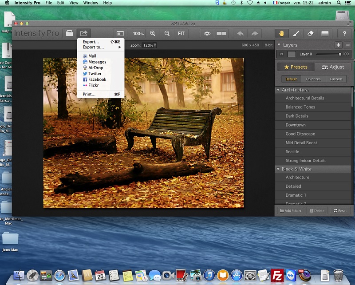The height and width of the screenshot is (285, 355).
Task: Select the Layer 0 thumbnail
Action: 292,54
